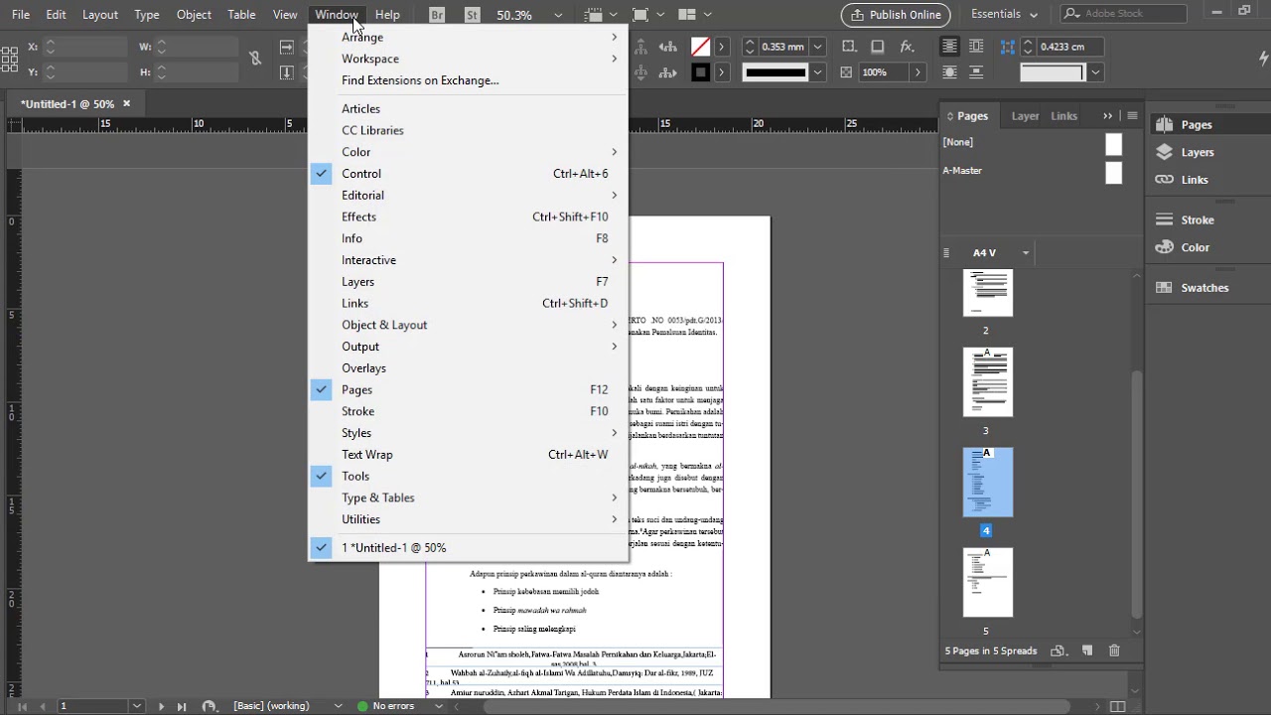
Task: Expand the Editorial submenu
Action: [468, 196]
